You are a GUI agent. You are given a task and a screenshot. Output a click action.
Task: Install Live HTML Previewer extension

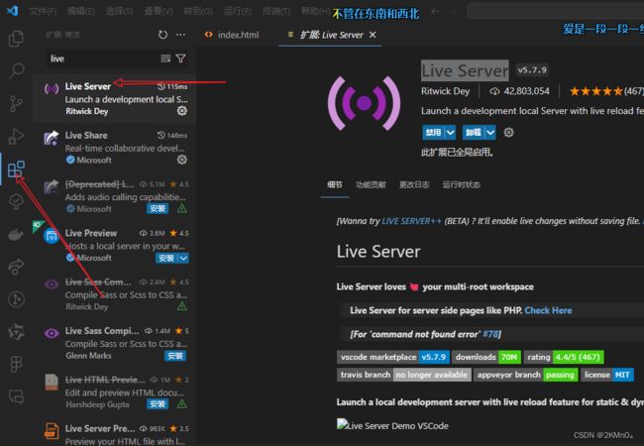coord(158,404)
